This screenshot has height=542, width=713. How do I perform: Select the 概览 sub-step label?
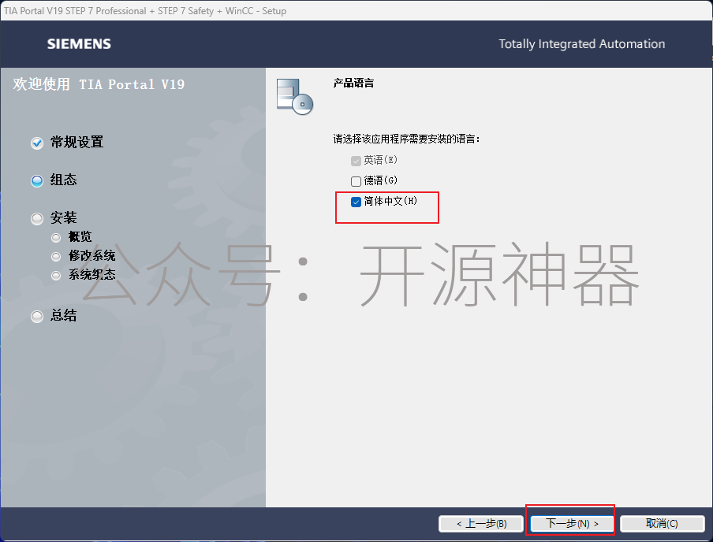(80, 236)
